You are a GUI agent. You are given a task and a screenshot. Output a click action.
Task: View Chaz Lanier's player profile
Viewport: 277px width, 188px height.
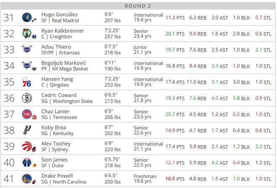pos(57,111)
